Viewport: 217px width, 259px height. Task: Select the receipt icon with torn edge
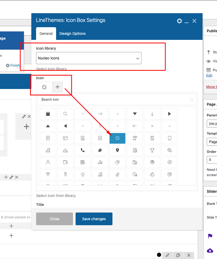click(x=100, y=138)
